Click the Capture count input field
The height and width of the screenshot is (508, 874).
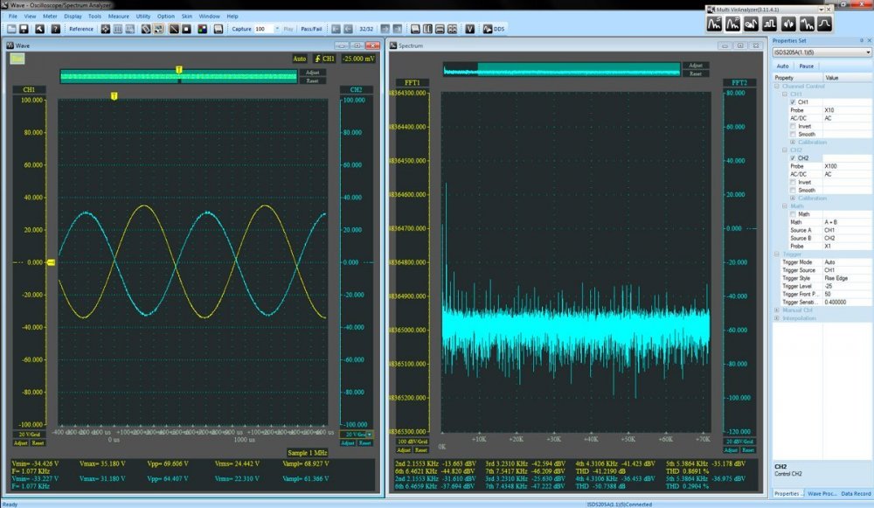point(266,29)
